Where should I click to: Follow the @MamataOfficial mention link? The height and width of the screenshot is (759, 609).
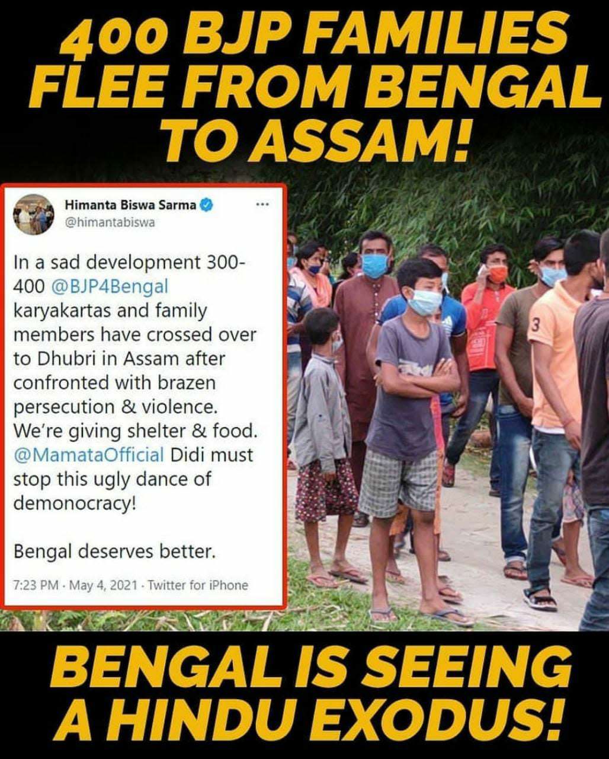tap(89, 455)
